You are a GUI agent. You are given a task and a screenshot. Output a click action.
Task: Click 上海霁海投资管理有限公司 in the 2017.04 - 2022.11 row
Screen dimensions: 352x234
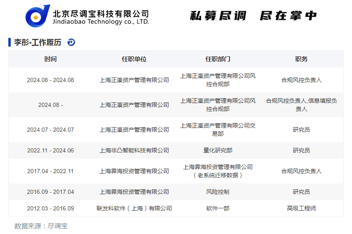click(x=134, y=171)
